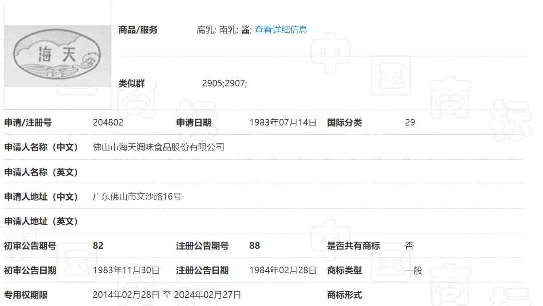543x306 pixels.
Task: Click the 类似群 label
Action: pos(132,84)
